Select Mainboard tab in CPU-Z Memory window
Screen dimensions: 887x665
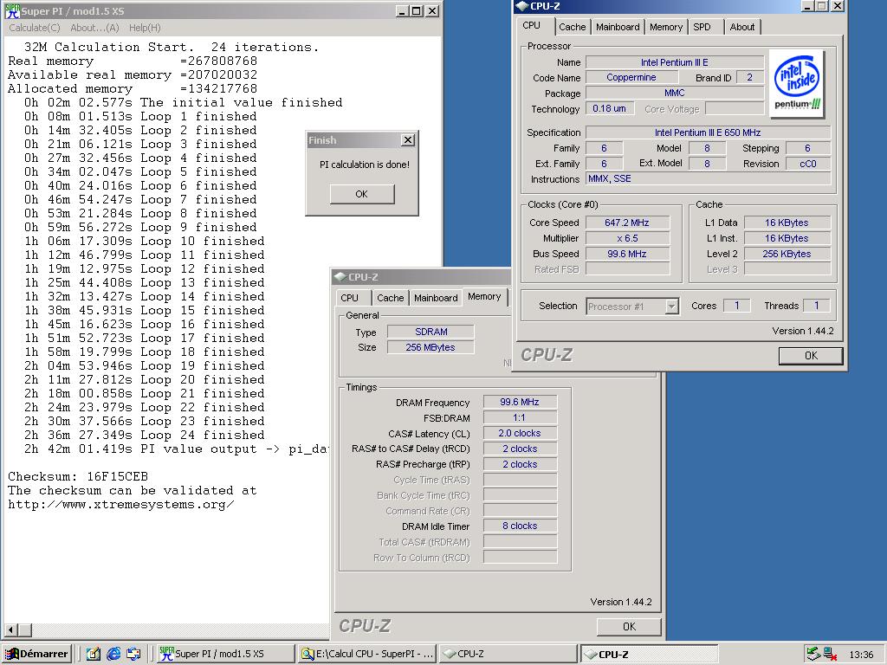click(x=436, y=298)
